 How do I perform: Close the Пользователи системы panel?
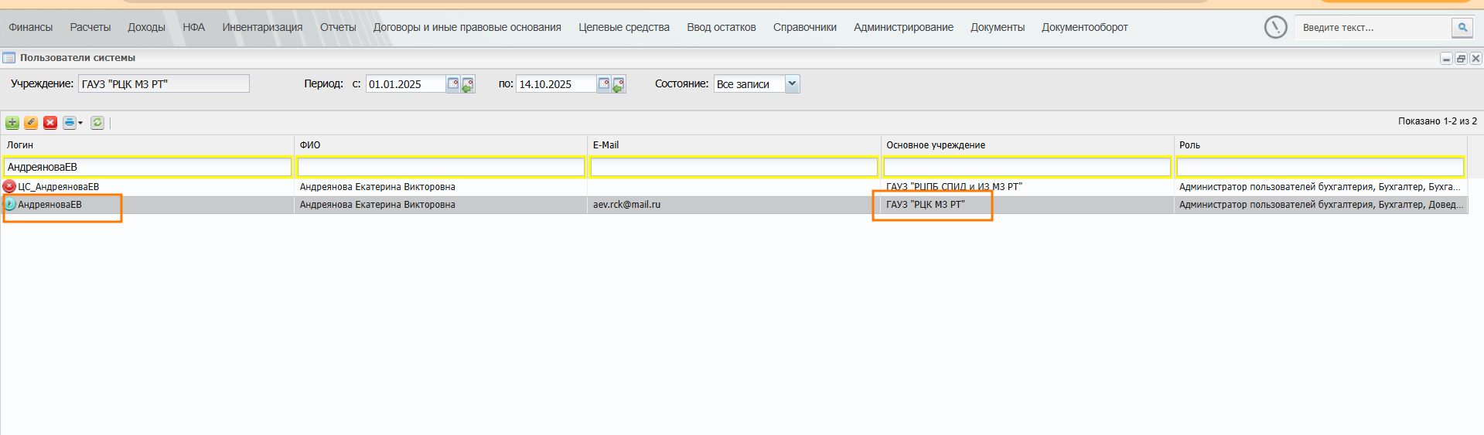[1475, 59]
